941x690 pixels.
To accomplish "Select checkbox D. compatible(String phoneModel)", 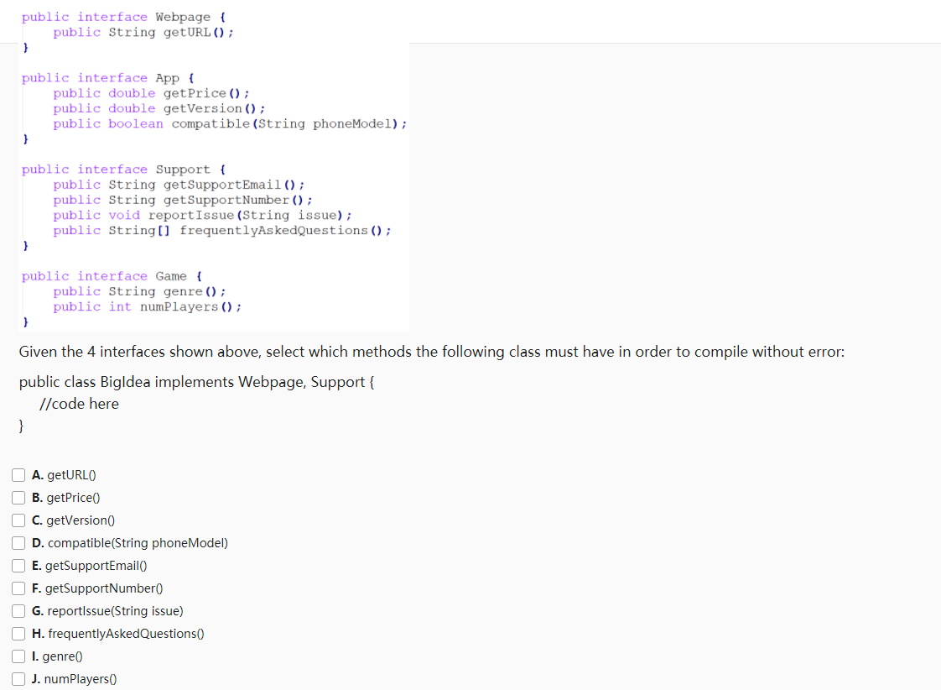I will click(18, 543).
